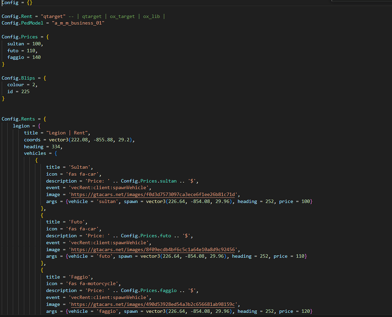Click the sultan = 100 price value
The height and width of the screenshot is (317, 392).
38,44
